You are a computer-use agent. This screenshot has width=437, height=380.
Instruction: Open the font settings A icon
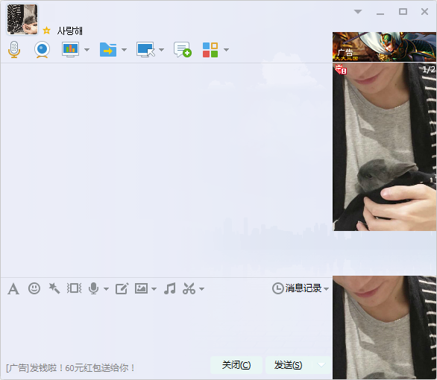pyautogui.click(x=13, y=288)
